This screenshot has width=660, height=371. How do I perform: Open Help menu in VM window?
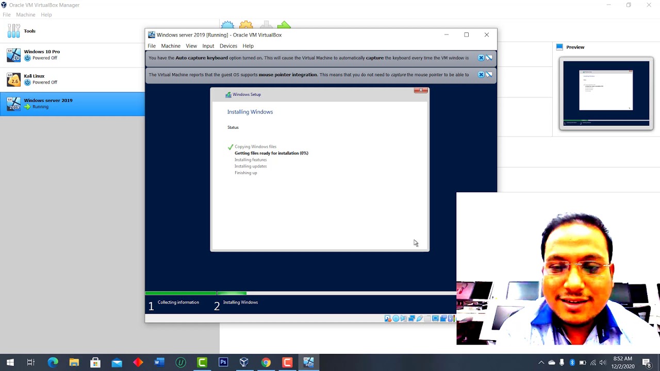click(x=248, y=46)
